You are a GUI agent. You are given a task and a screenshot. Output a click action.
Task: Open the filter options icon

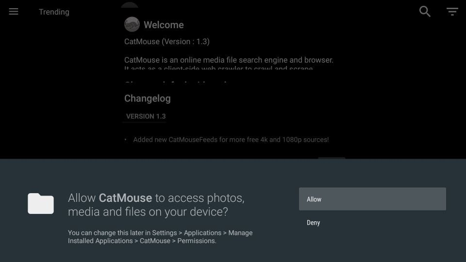tap(452, 12)
